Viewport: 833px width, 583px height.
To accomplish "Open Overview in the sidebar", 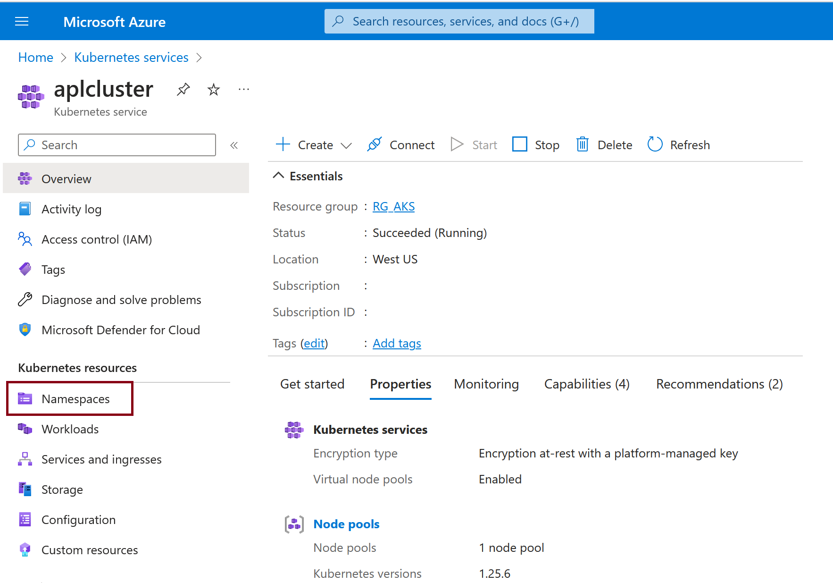I will click(x=126, y=178).
